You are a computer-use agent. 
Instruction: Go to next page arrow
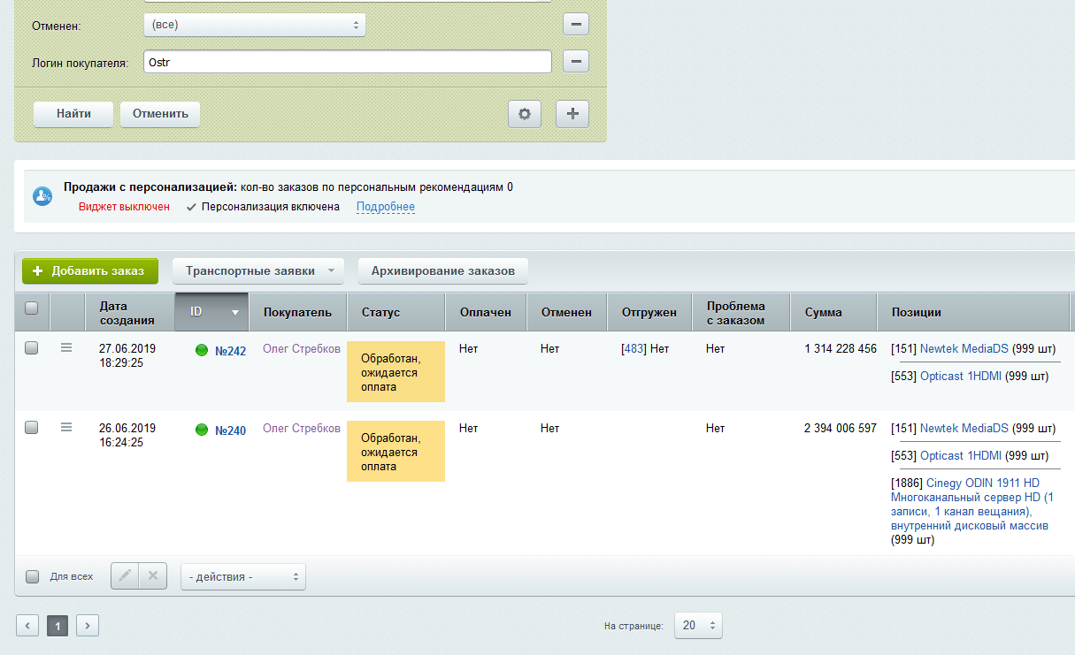click(88, 626)
